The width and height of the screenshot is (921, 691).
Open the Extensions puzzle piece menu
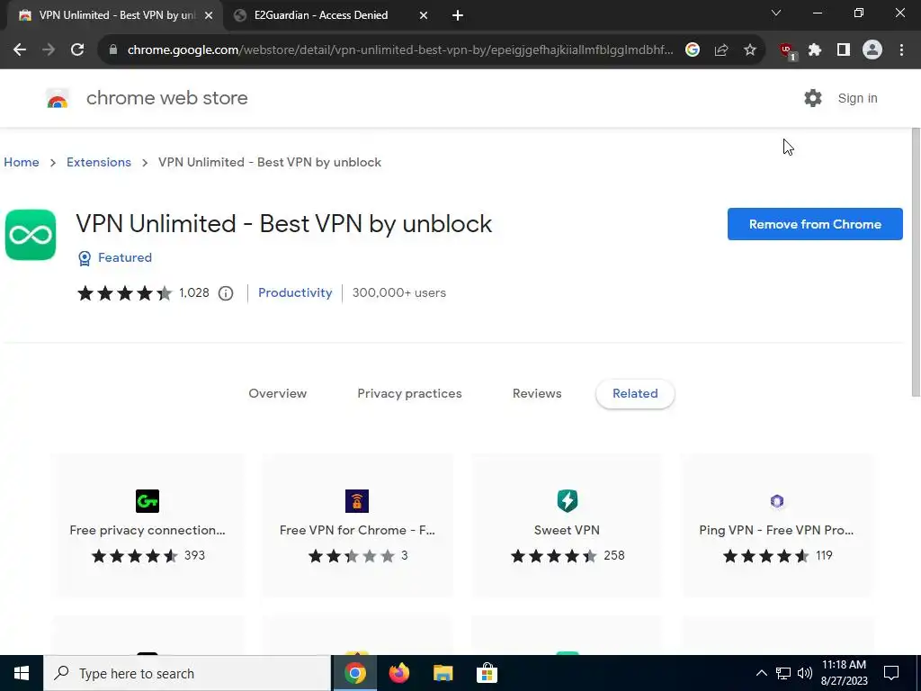pos(815,50)
